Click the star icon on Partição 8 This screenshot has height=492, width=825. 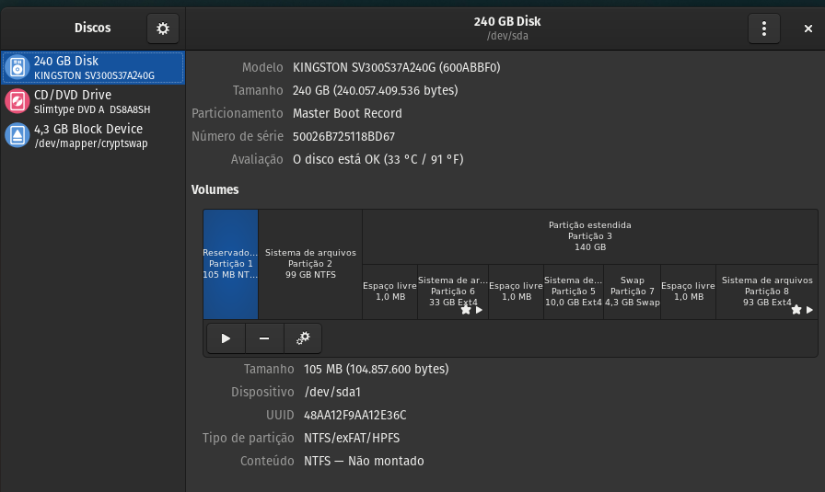click(x=796, y=310)
